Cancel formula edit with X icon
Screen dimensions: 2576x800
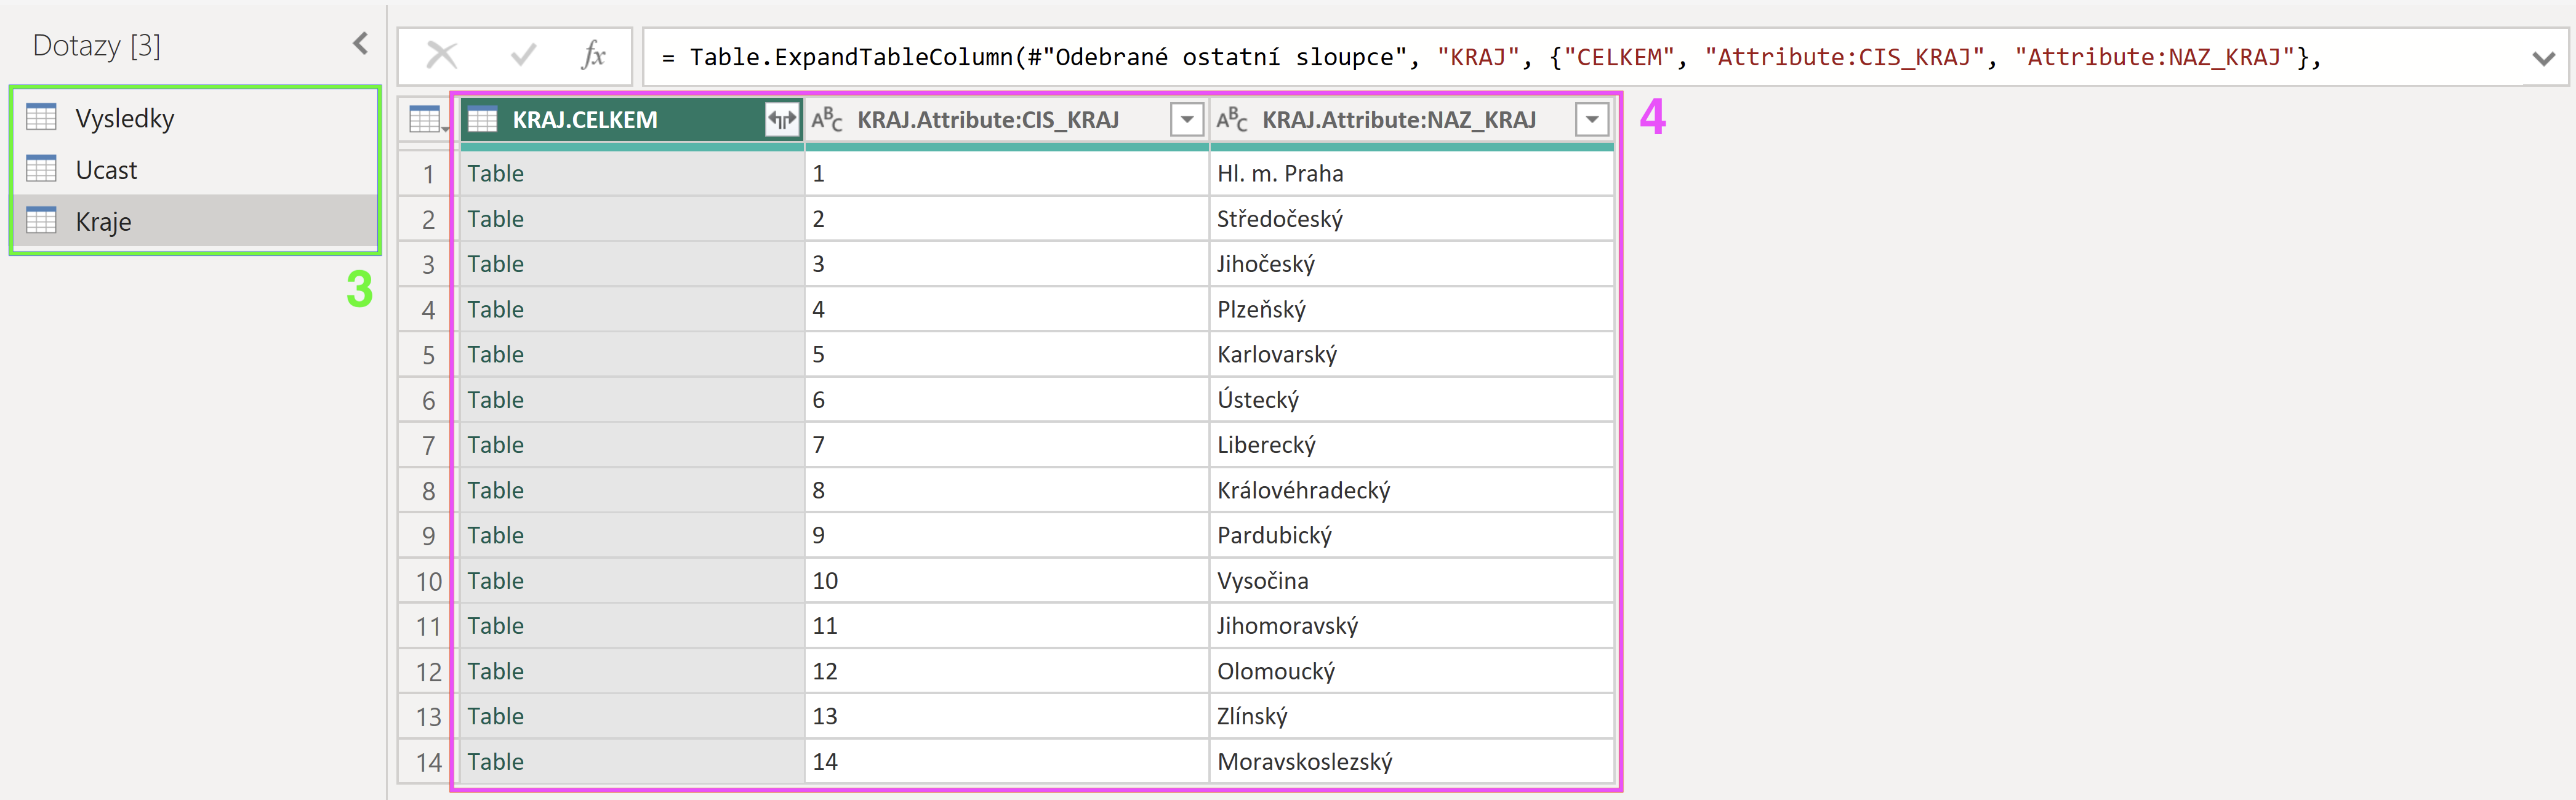click(x=441, y=56)
